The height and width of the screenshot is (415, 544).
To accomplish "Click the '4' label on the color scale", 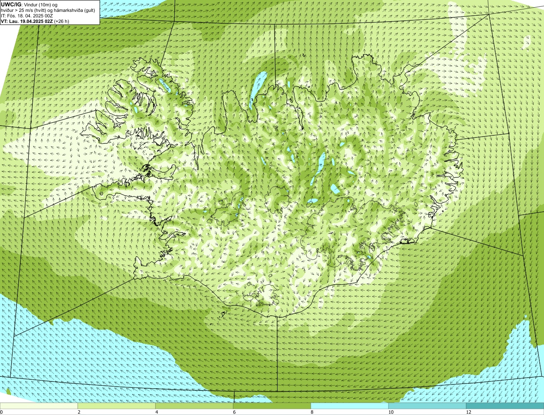I will click(x=156, y=412).
